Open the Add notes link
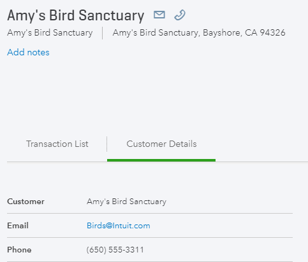The image size is (308, 262). click(28, 52)
